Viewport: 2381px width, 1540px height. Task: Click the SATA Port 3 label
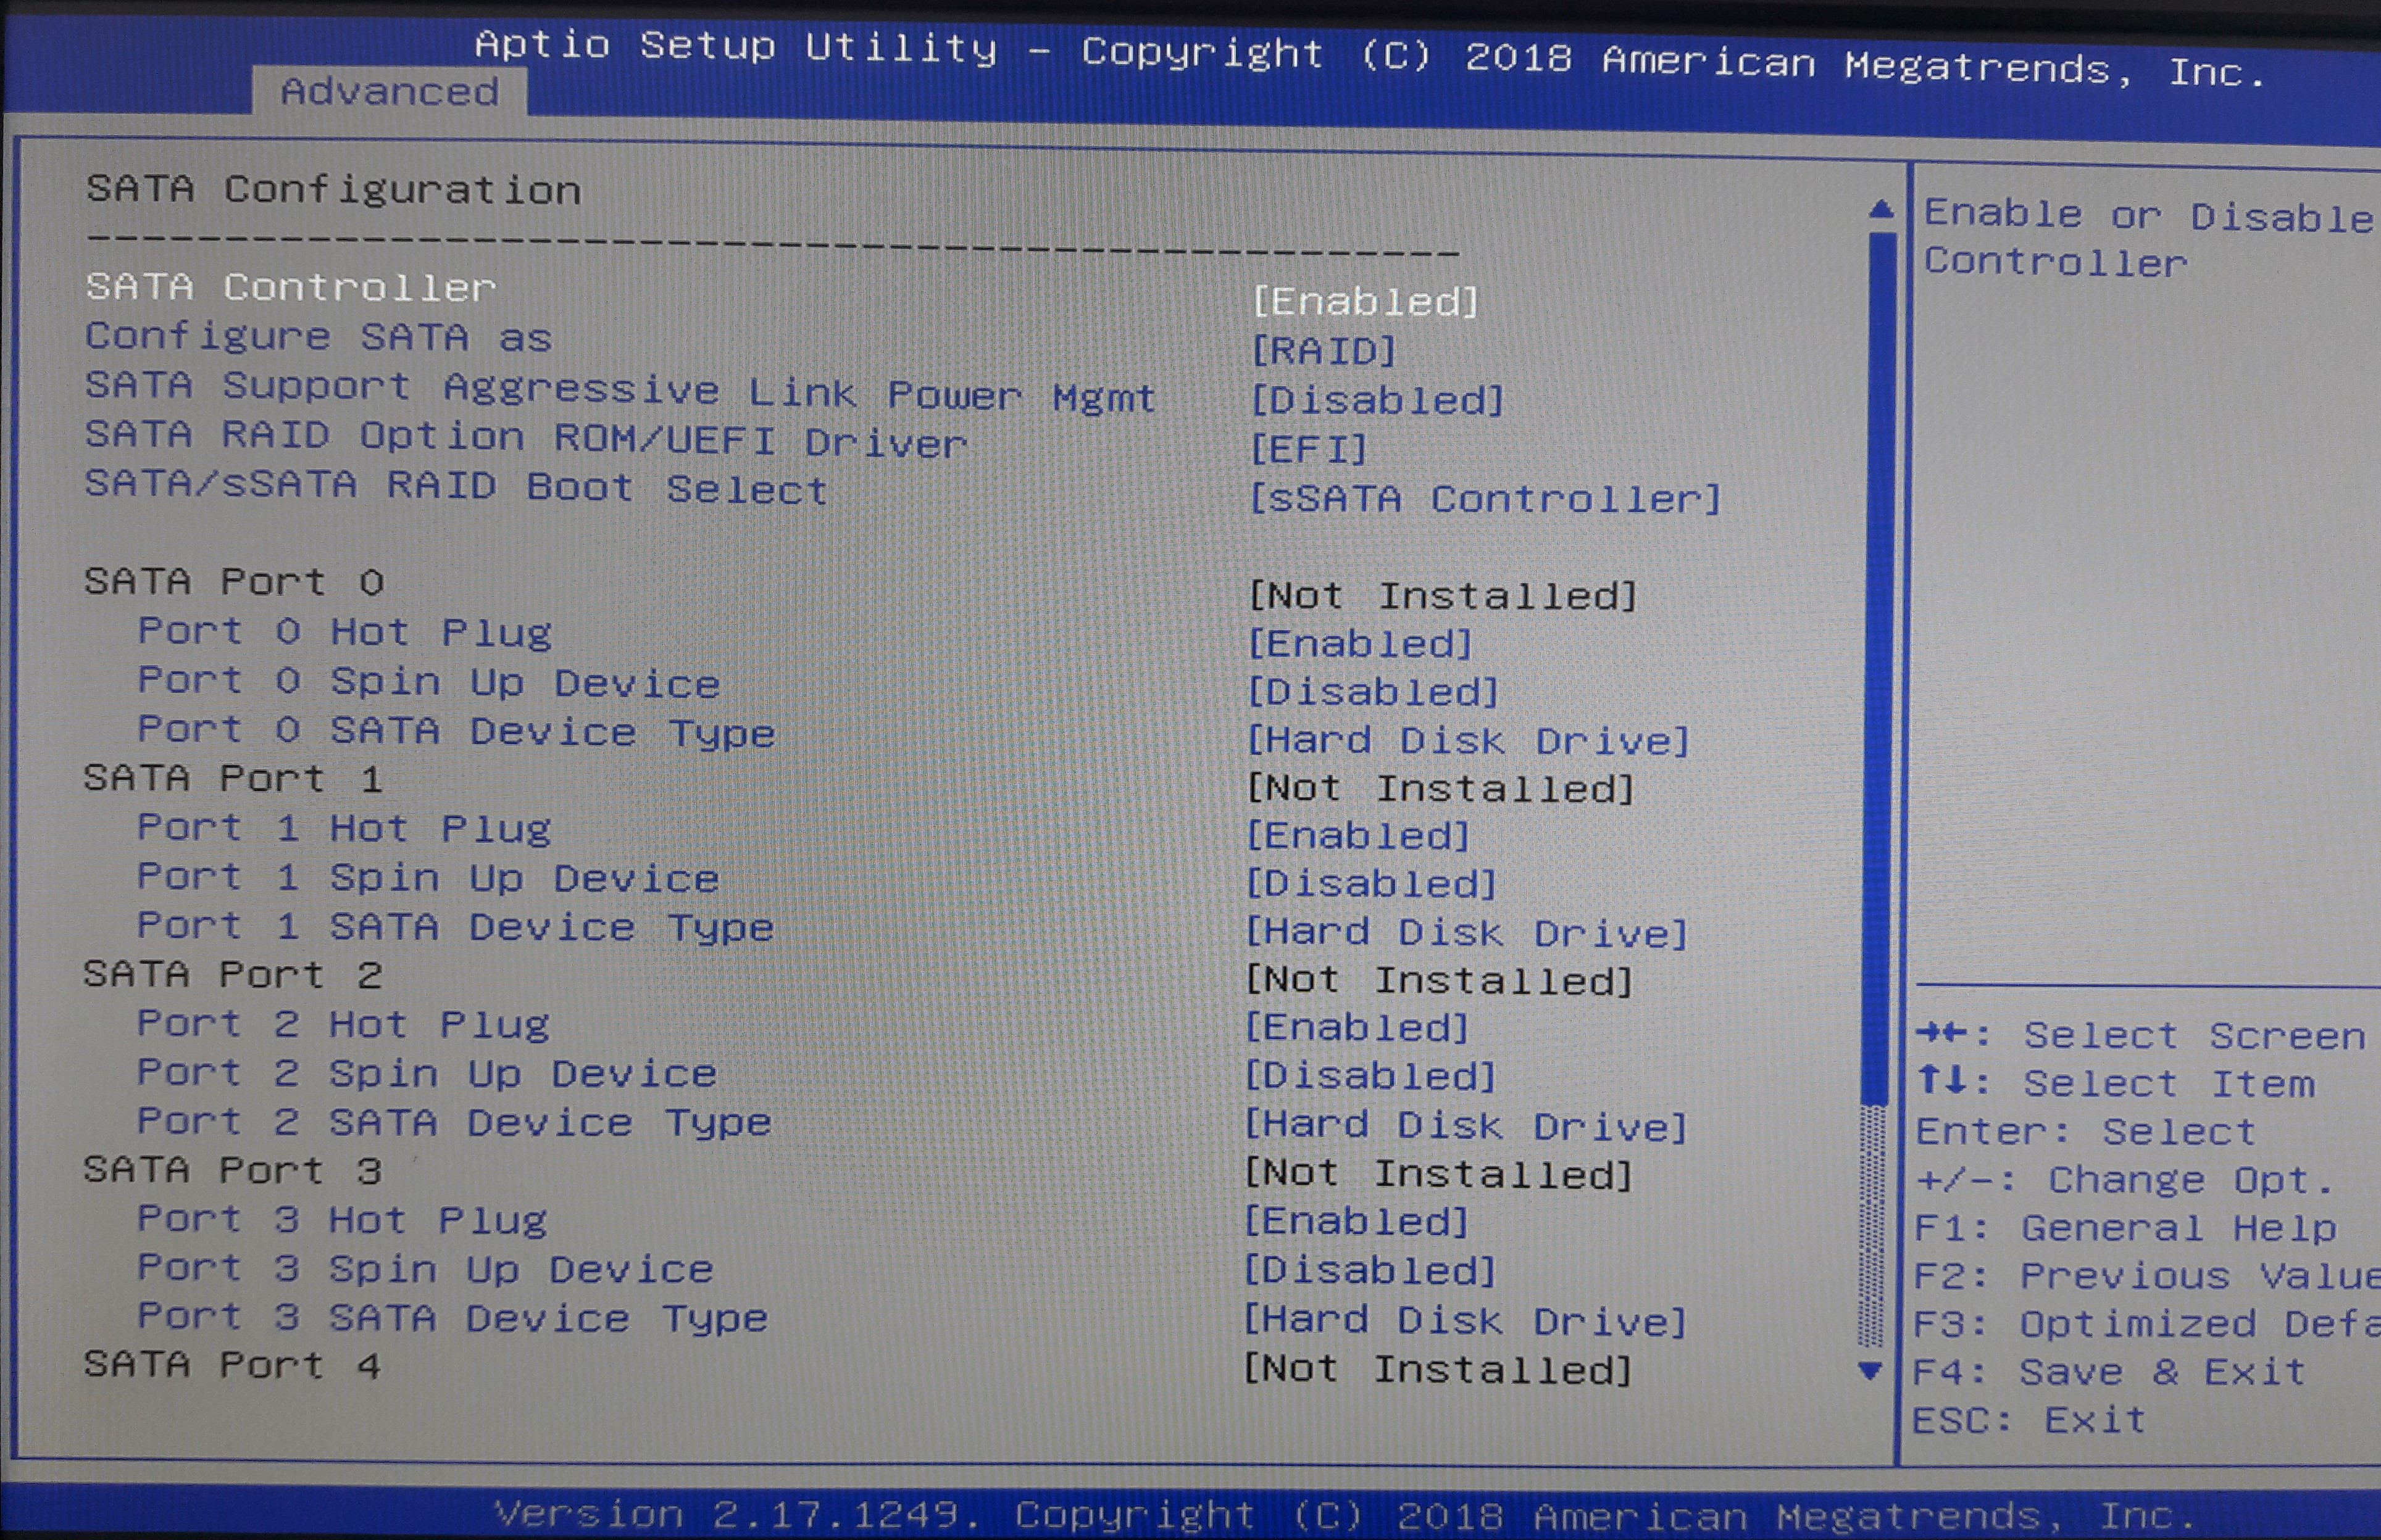click(x=233, y=1170)
